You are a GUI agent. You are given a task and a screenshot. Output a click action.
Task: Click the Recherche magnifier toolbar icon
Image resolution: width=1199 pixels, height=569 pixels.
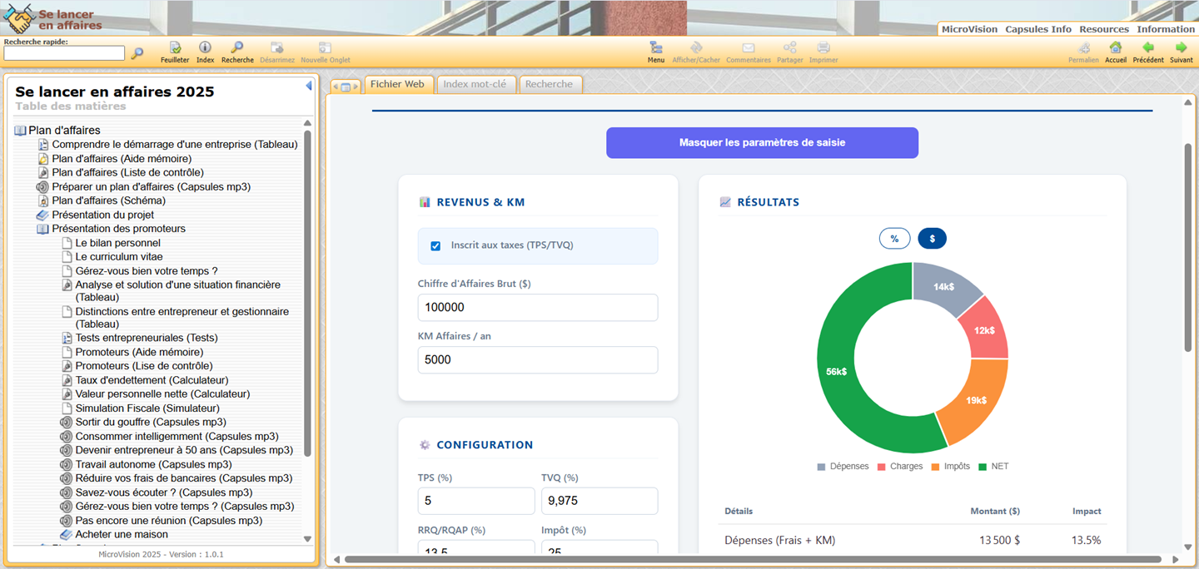pos(237,49)
